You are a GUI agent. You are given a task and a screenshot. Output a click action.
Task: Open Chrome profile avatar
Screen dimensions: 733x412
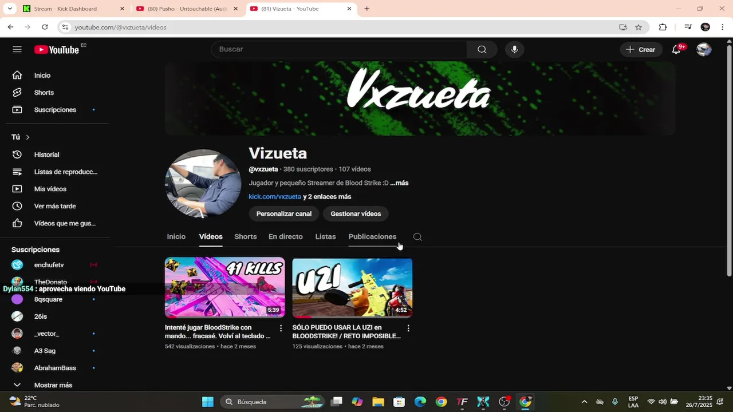click(706, 27)
